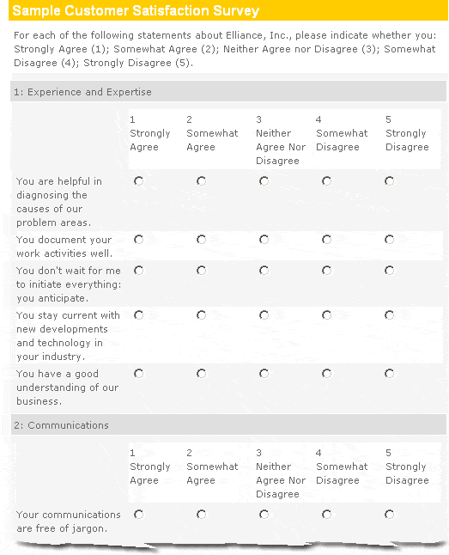The width and height of the screenshot is (449, 555).
Task: Choose Strongly Agree for documenting work activities well
Action: (x=139, y=240)
